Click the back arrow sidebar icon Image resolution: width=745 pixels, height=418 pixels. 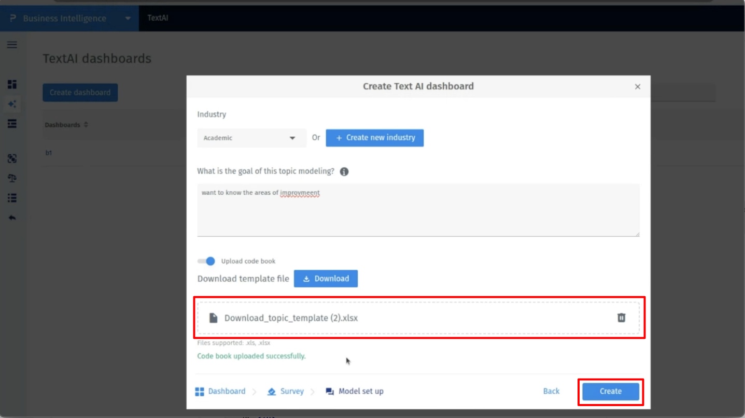(12, 218)
